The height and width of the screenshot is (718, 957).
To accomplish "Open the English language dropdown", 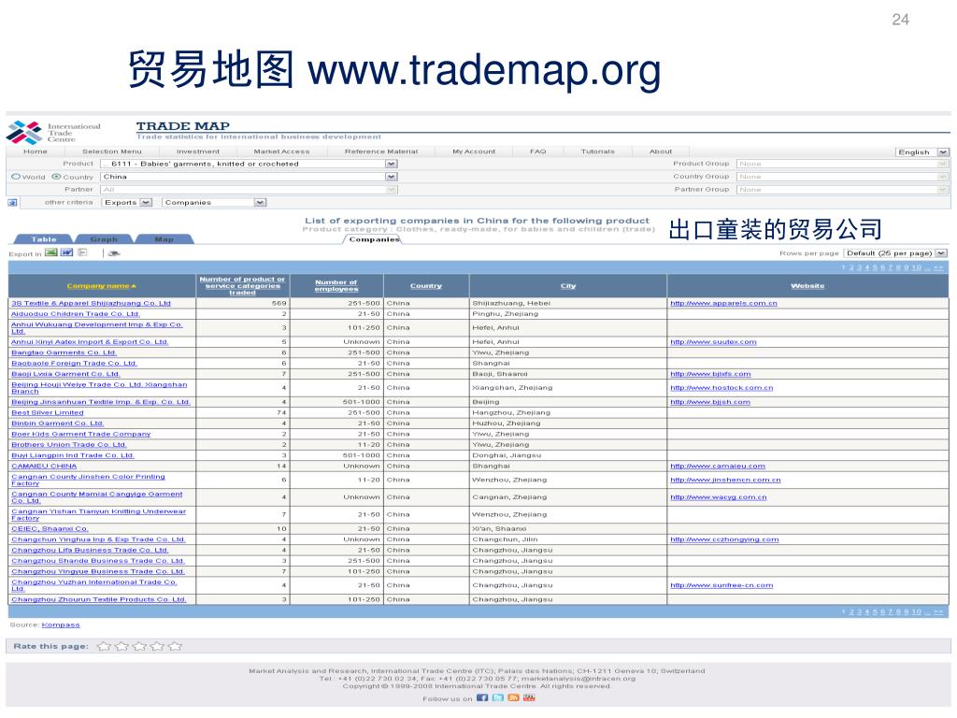I will click(x=922, y=152).
